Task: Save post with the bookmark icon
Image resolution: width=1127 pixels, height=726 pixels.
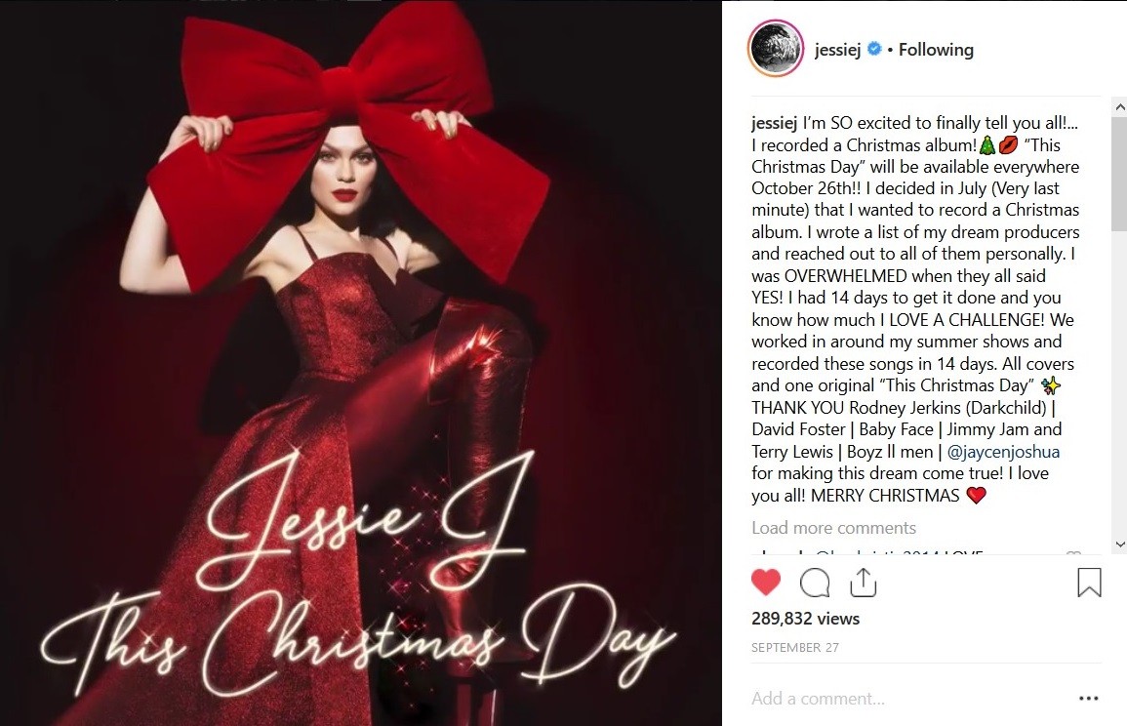Action: [1089, 583]
